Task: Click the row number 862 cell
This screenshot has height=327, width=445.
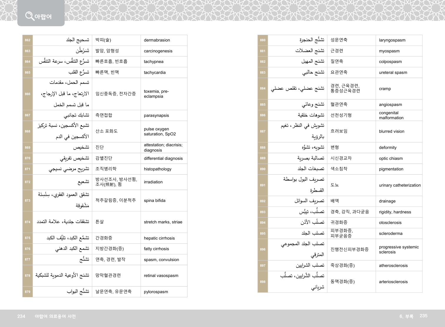Action: pyautogui.click(x=28, y=40)
